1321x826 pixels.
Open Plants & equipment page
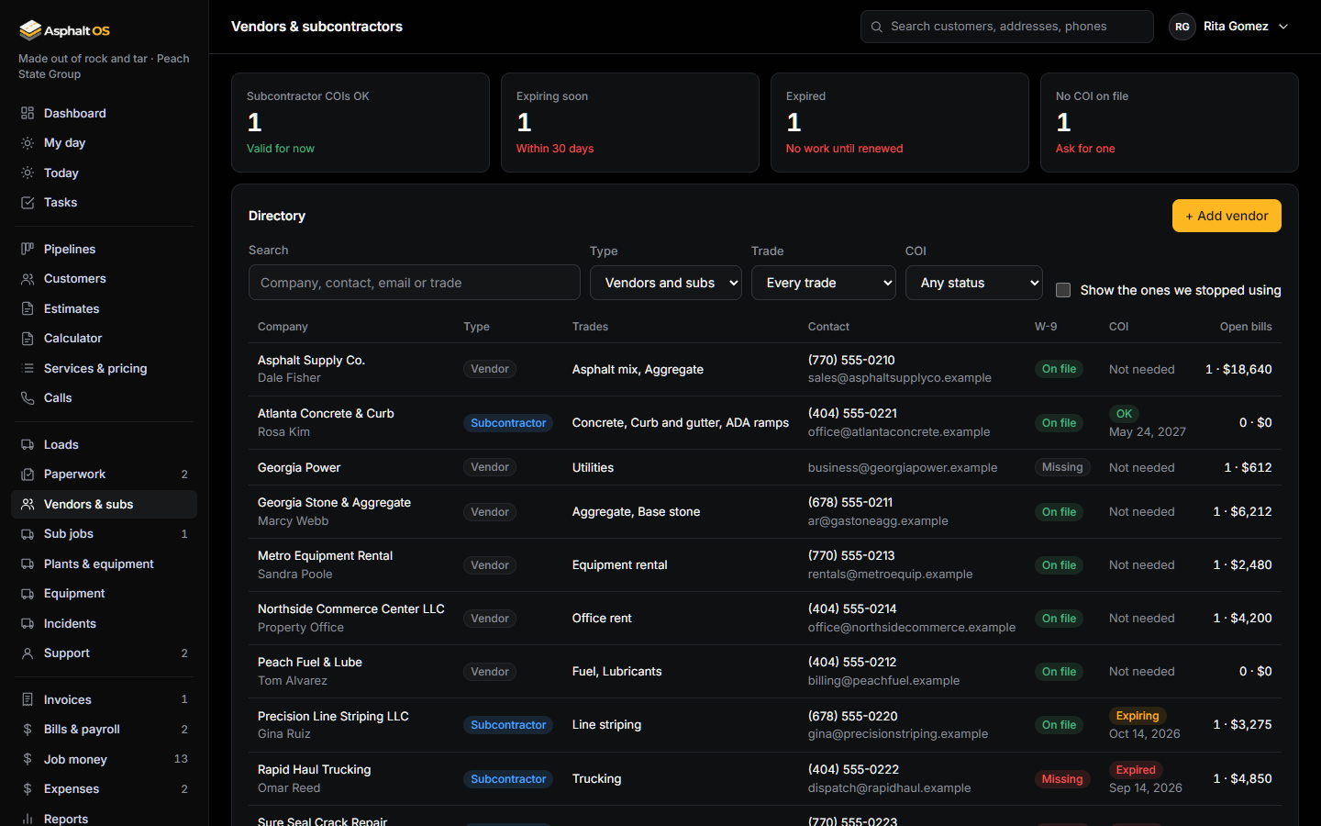point(104,564)
